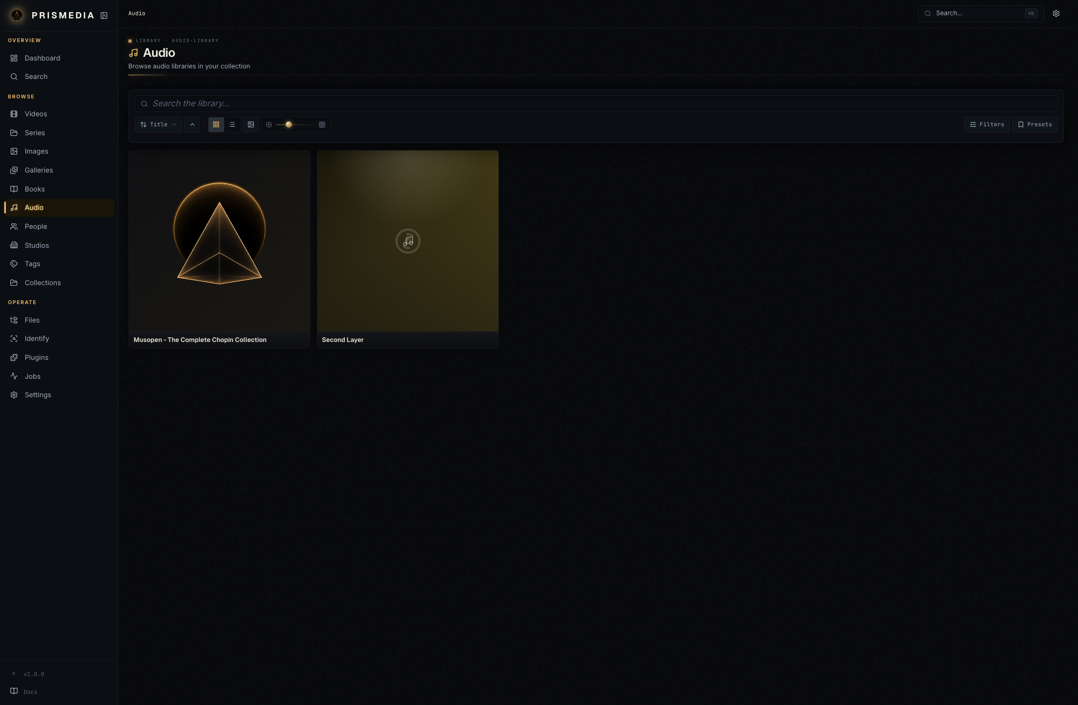Click the Settings gear icon in the sidebar

[14, 395]
